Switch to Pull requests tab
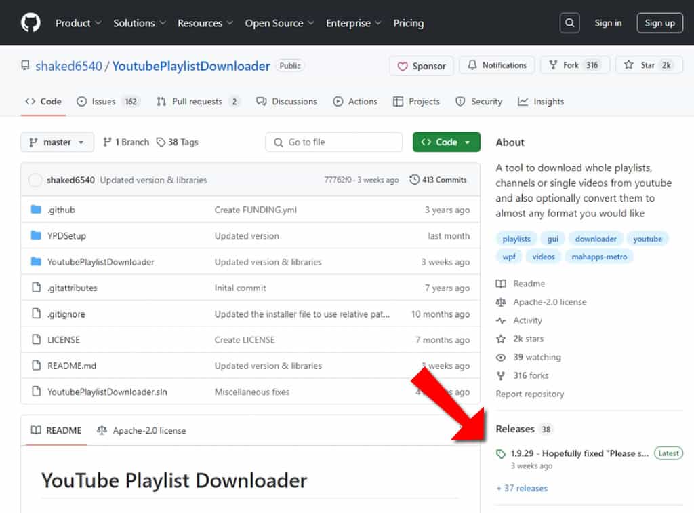 coord(198,102)
